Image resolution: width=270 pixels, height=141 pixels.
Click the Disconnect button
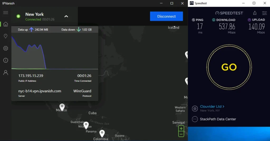tap(166, 16)
